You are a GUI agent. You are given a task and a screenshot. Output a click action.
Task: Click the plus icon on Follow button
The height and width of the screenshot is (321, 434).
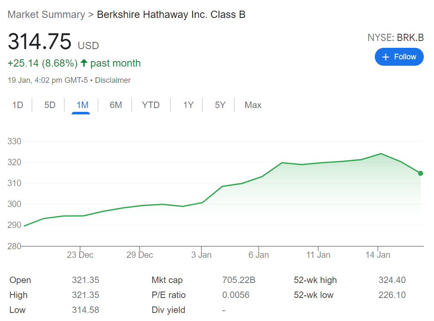click(386, 57)
